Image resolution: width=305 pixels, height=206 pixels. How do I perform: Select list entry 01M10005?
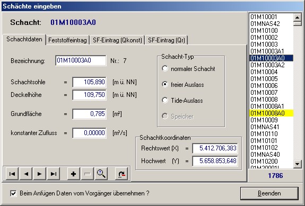pos(271,79)
